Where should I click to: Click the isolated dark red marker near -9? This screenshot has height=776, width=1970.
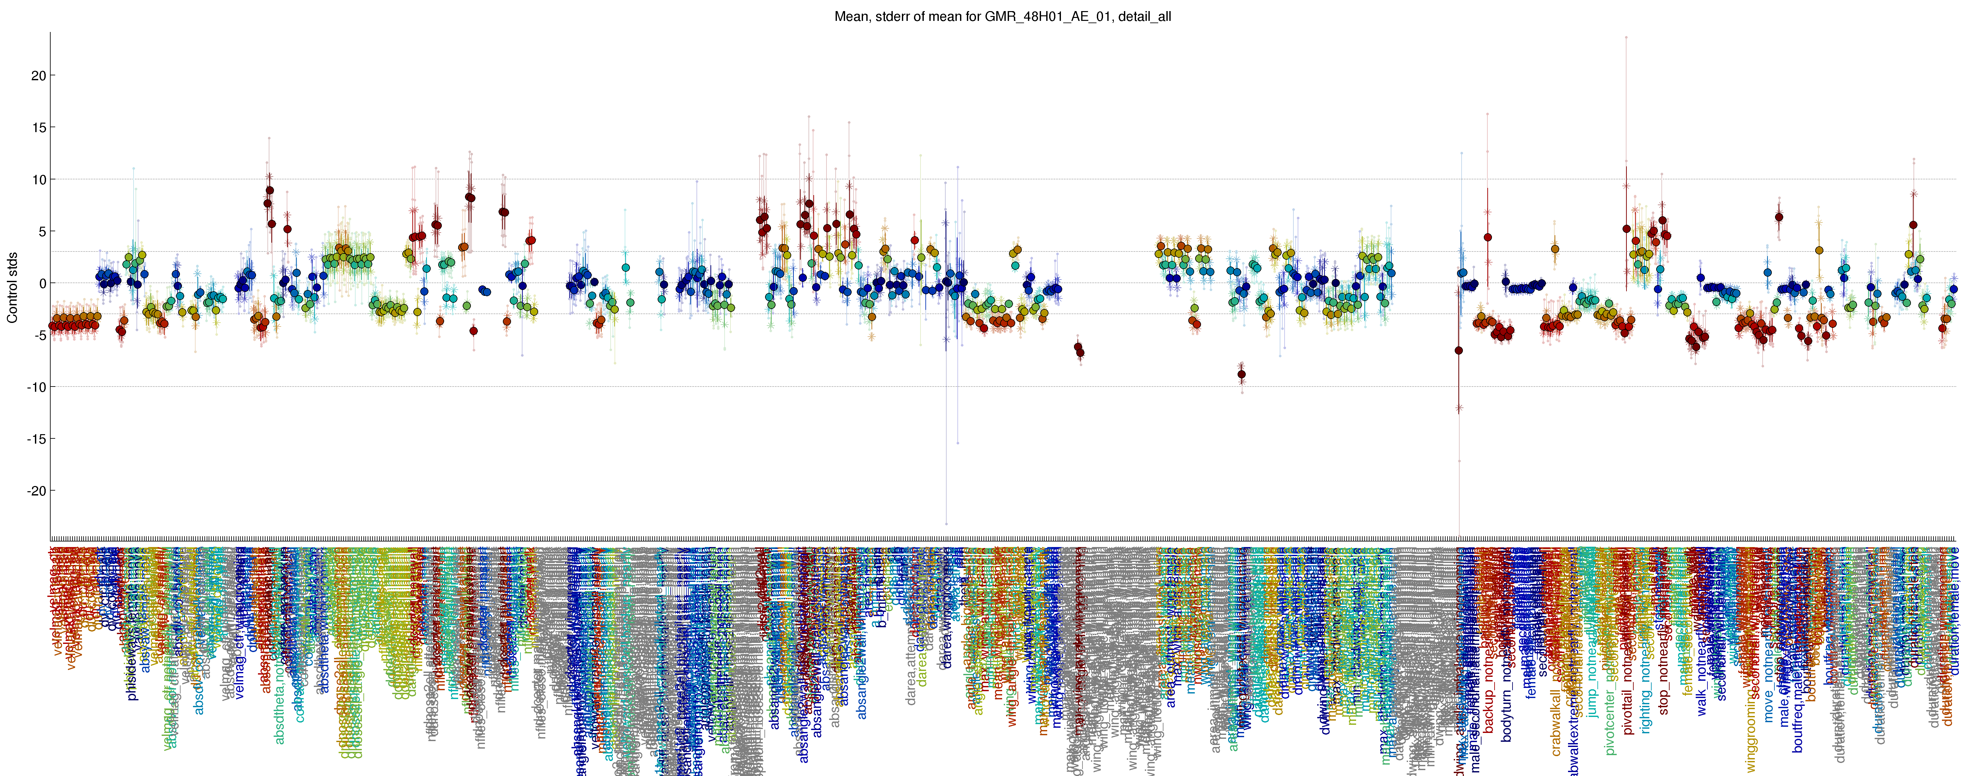tap(1241, 374)
